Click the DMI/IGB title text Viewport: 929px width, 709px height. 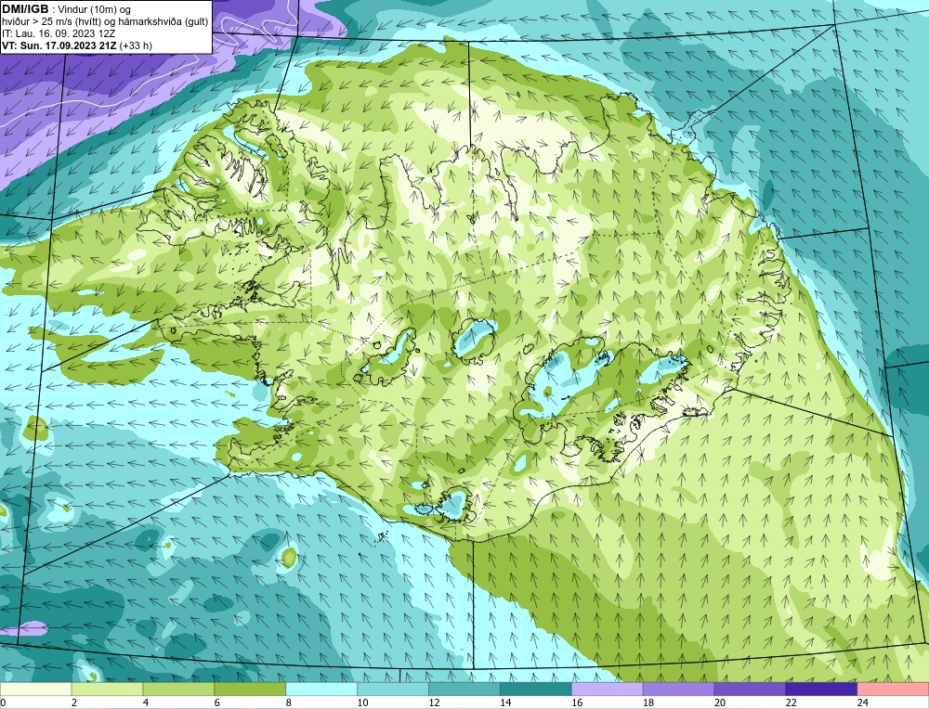pyautogui.click(x=25, y=9)
